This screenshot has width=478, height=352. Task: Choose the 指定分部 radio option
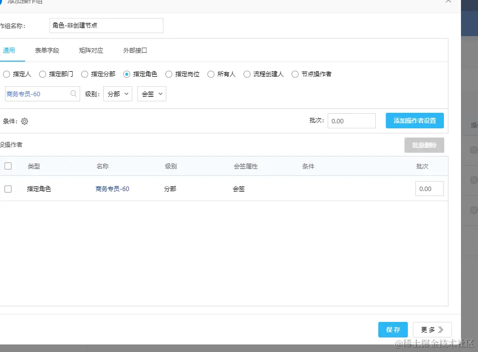click(x=85, y=74)
